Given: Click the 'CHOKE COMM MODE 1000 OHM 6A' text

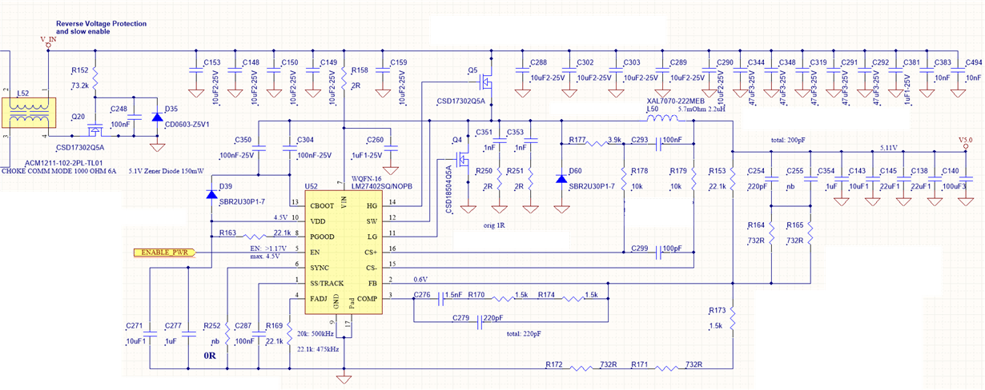Looking at the screenshot, I should coord(59,171).
